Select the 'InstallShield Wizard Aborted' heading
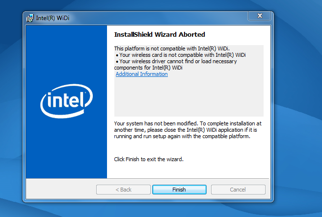322x217 pixels. 160,34
